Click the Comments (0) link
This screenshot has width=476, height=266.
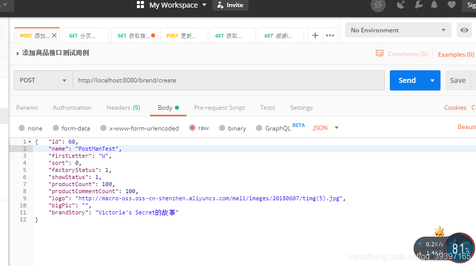pyautogui.click(x=408, y=54)
